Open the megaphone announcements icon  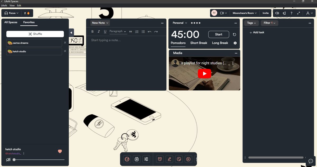coord(284,13)
